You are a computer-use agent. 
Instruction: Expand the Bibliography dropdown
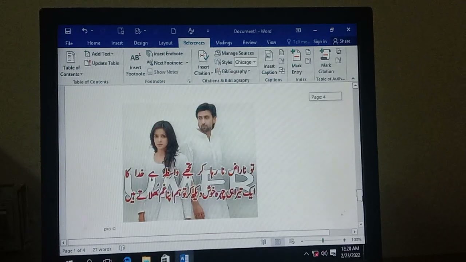[x=233, y=71]
